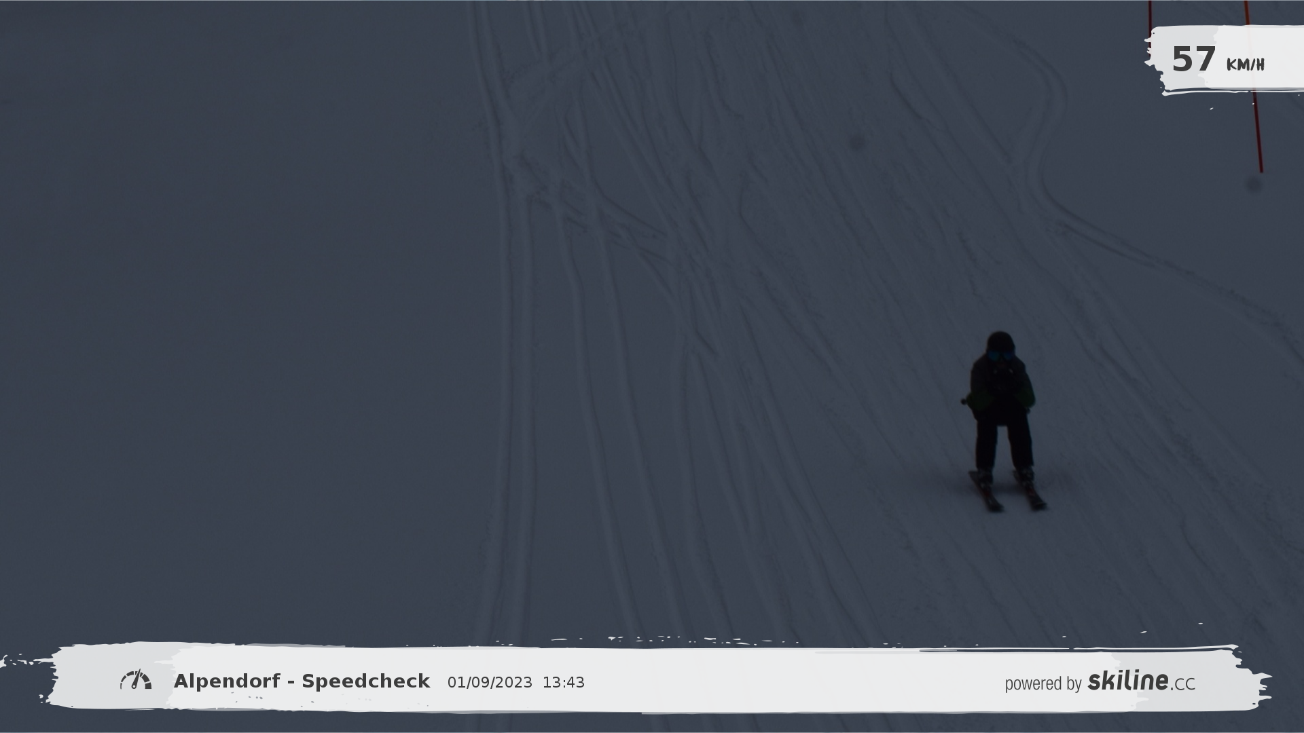The height and width of the screenshot is (733, 1304).
Task: Click the skier's right ski tip
Action: pos(1038,504)
